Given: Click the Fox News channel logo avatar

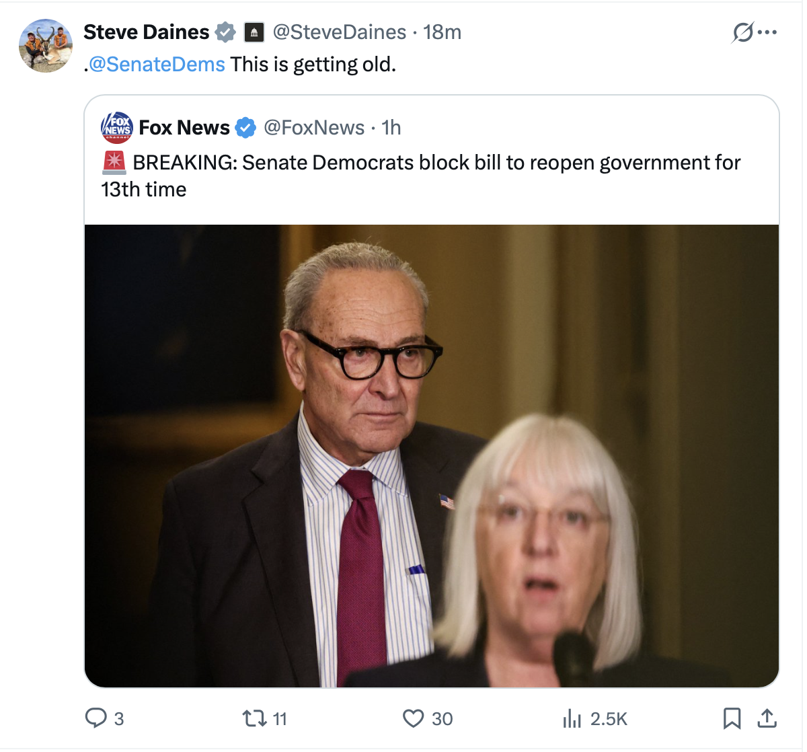Looking at the screenshot, I should coord(117,127).
